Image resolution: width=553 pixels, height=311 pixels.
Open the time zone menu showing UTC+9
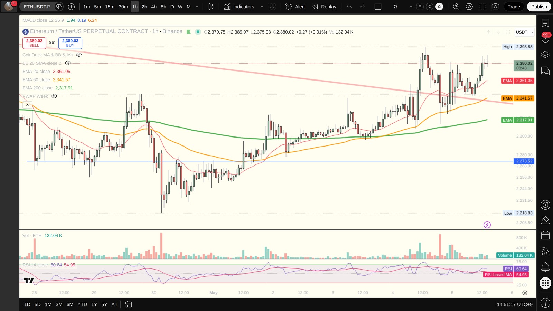tap(515, 304)
